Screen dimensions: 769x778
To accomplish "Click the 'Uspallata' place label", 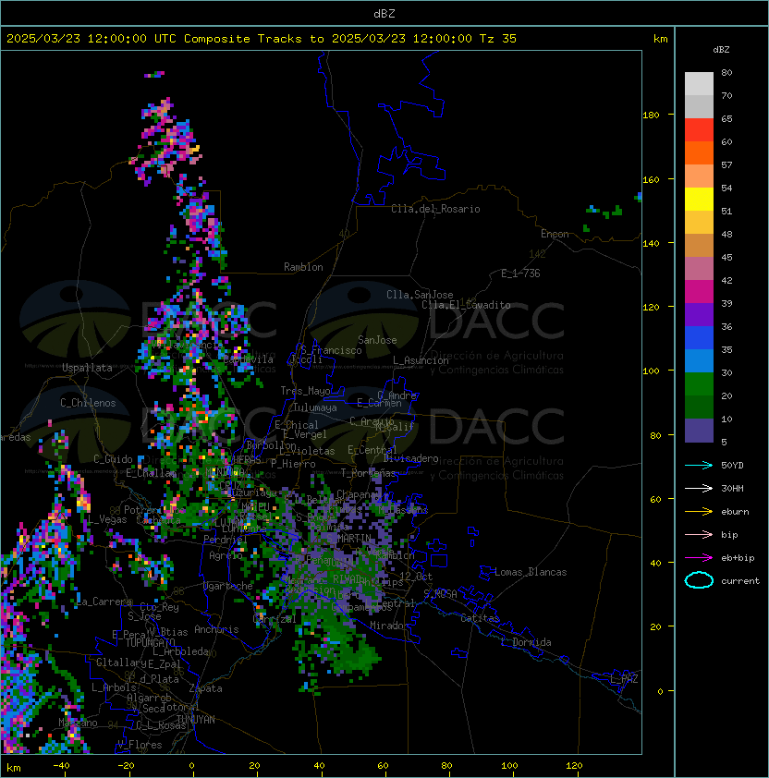I will (x=87, y=368).
